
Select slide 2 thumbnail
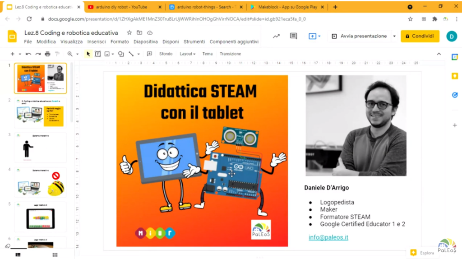pyautogui.click(x=40, y=113)
